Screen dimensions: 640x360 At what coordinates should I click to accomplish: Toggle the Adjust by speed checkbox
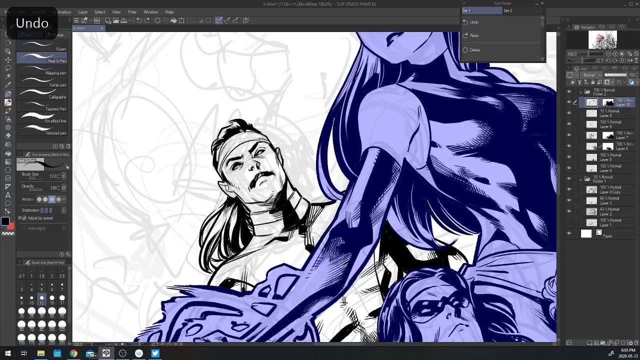pos(24,218)
